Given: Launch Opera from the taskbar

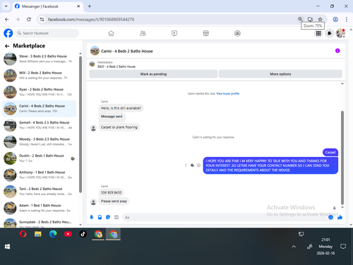Looking at the screenshot, I should click(23, 234).
